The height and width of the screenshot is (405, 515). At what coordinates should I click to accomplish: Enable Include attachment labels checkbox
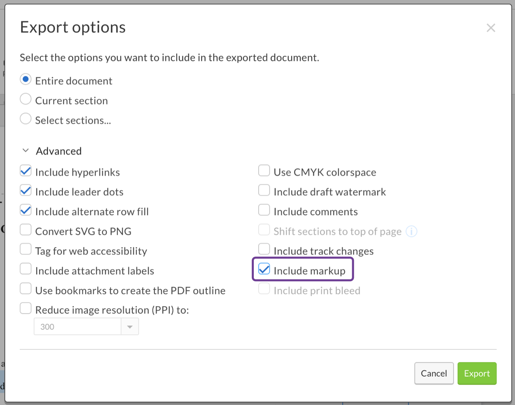coord(26,269)
